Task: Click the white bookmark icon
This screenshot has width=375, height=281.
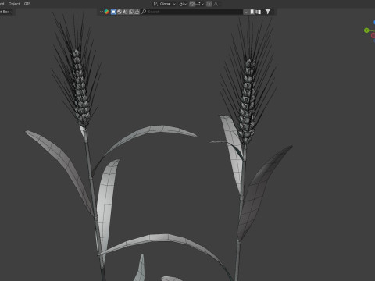Action: 252,12
